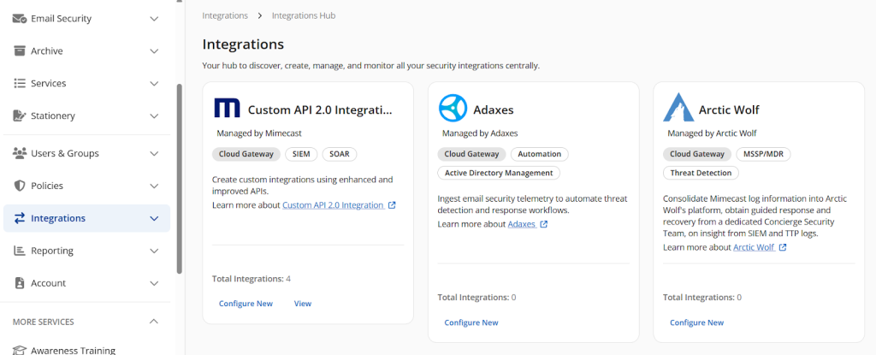876x355 pixels.
Task: Click Cloud Gateway tag on Arctic Wolf card
Action: pyautogui.click(x=697, y=154)
